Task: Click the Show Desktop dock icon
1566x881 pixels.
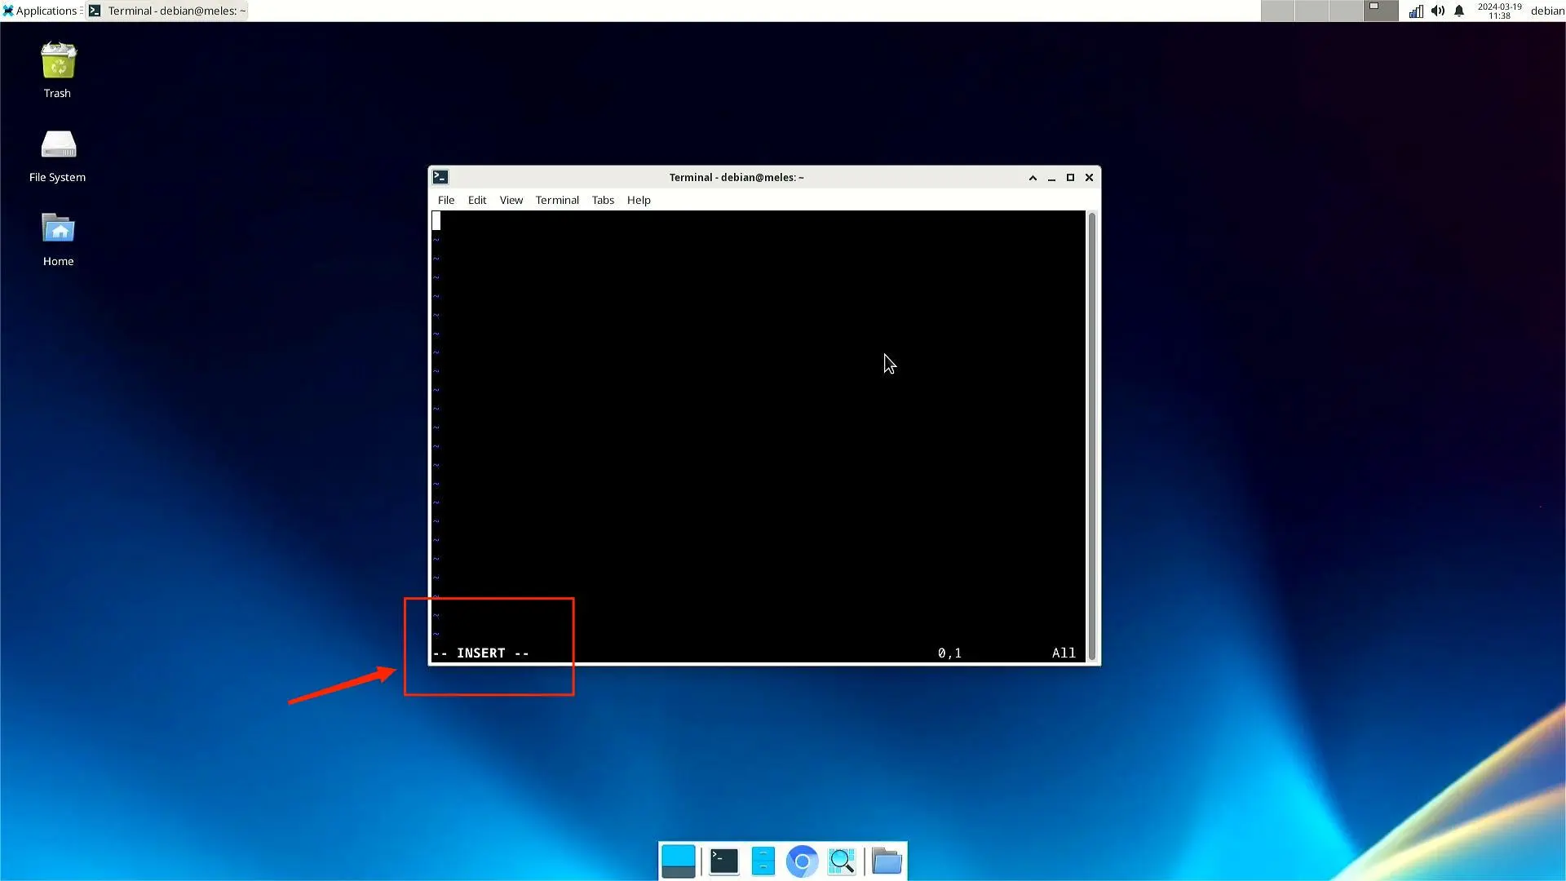Action: [x=679, y=861]
